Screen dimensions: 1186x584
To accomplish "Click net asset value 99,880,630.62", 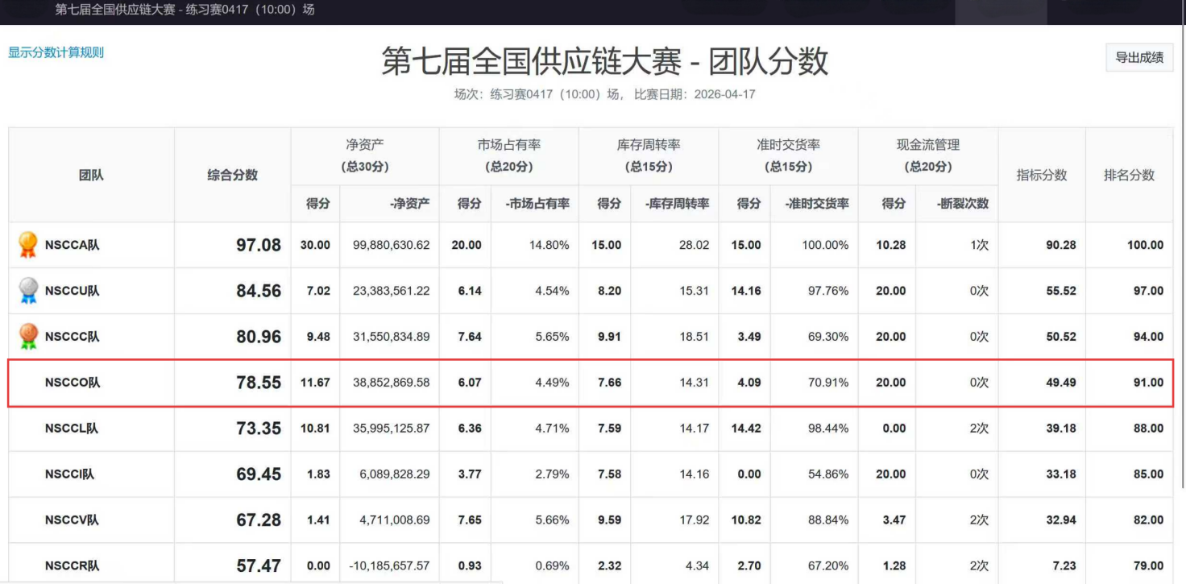I will point(392,245).
